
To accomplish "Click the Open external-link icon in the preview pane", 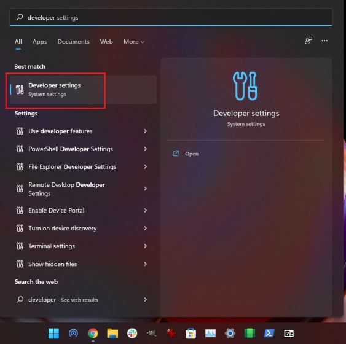I will pyautogui.click(x=176, y=154).
